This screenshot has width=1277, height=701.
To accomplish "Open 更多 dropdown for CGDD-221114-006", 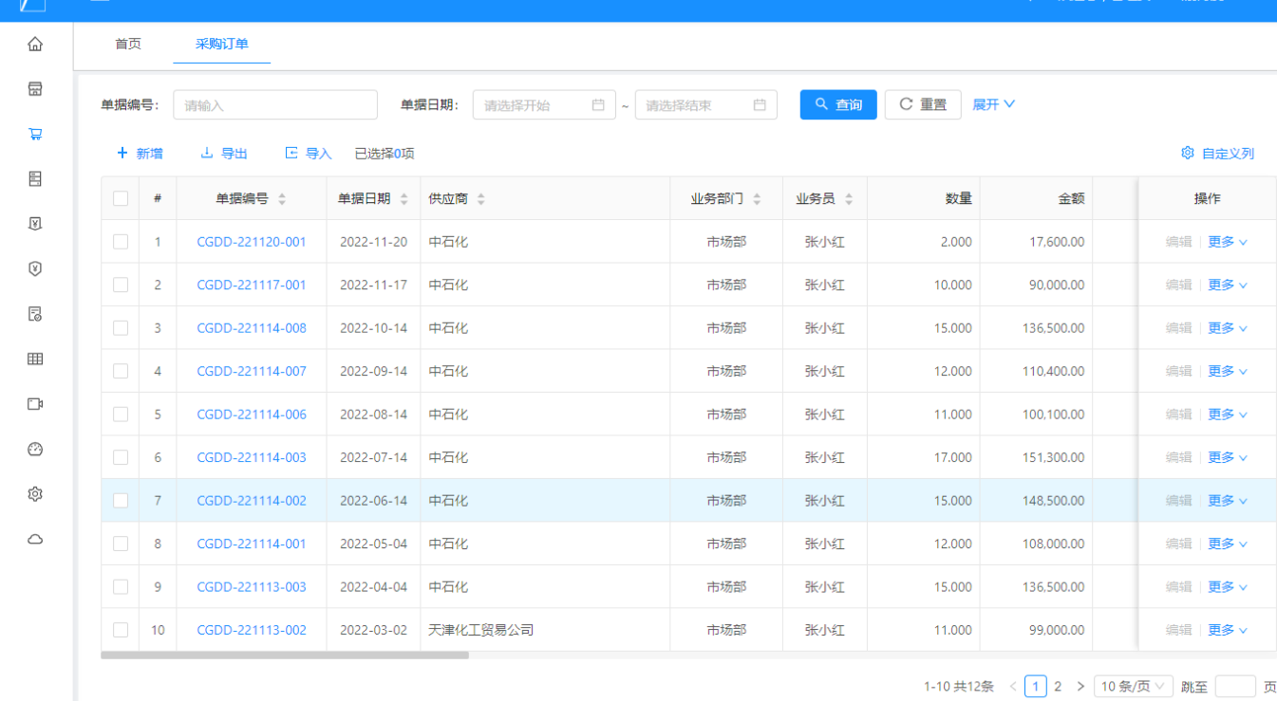I will tap(1228, 415).
